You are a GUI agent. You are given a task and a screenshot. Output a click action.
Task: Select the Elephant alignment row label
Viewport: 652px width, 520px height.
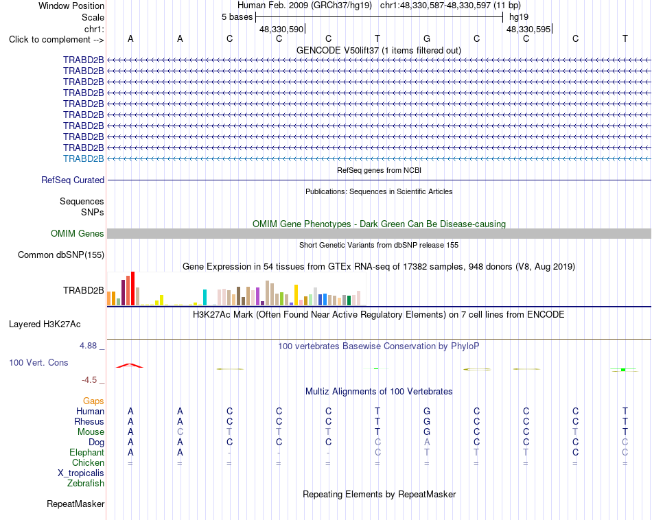[x=87, y=452]
